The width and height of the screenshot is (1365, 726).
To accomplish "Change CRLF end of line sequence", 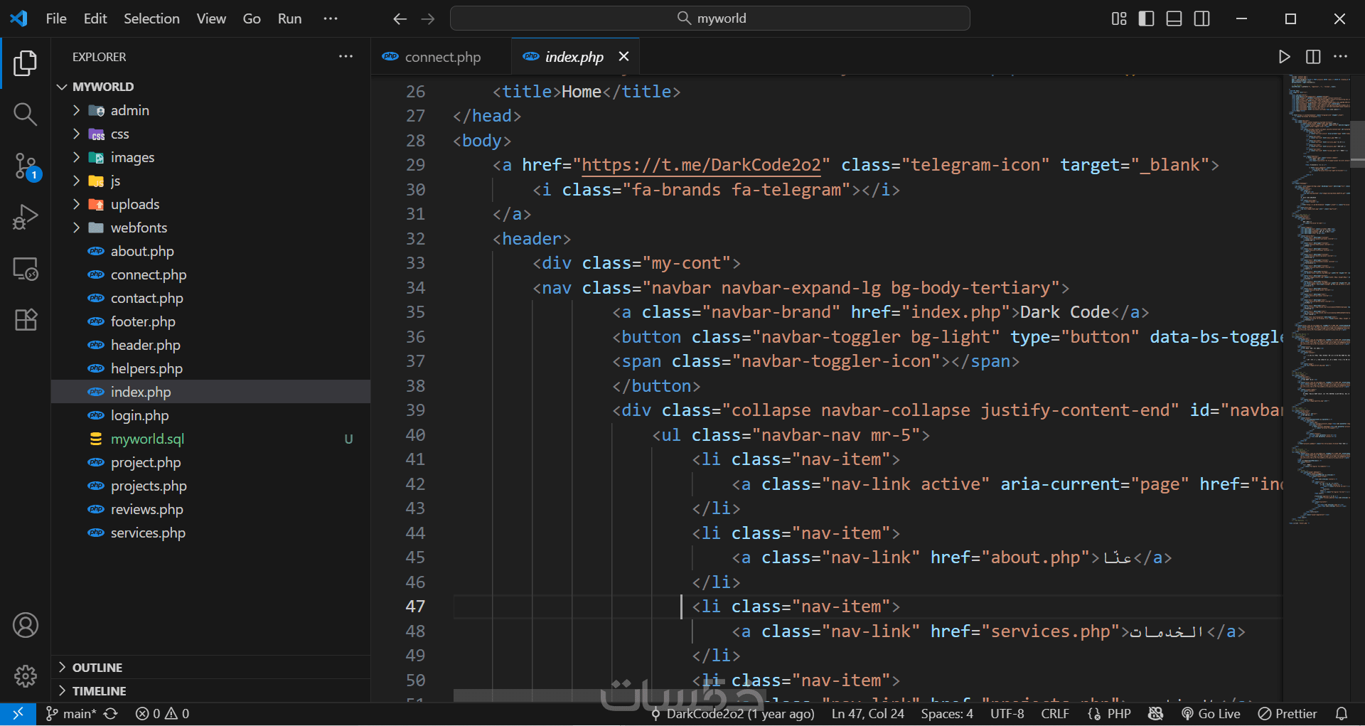I will pyautogui.click(x=1055, y=714).
